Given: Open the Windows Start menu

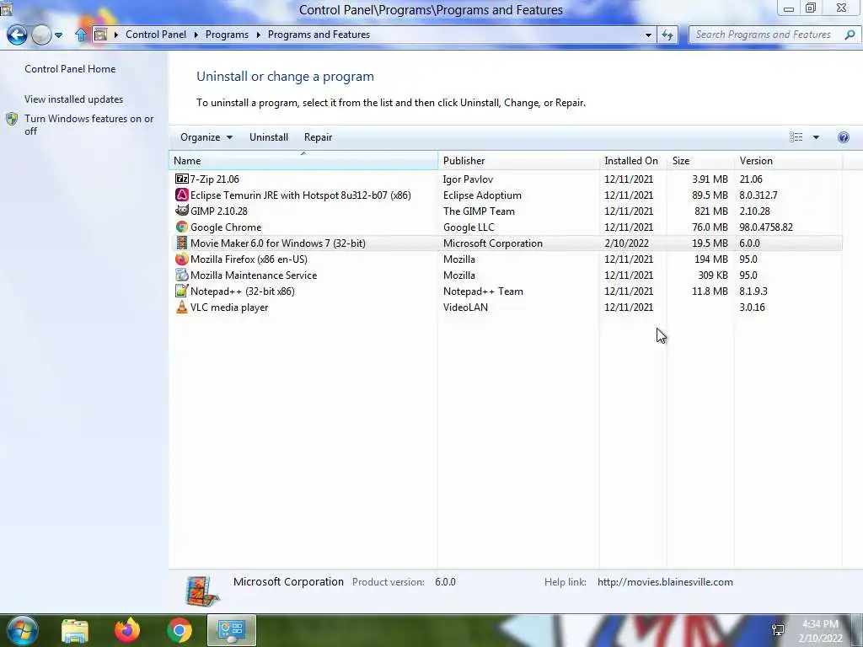Looking at the screenshot, I should pyautogui.click(x=23, y=630).
